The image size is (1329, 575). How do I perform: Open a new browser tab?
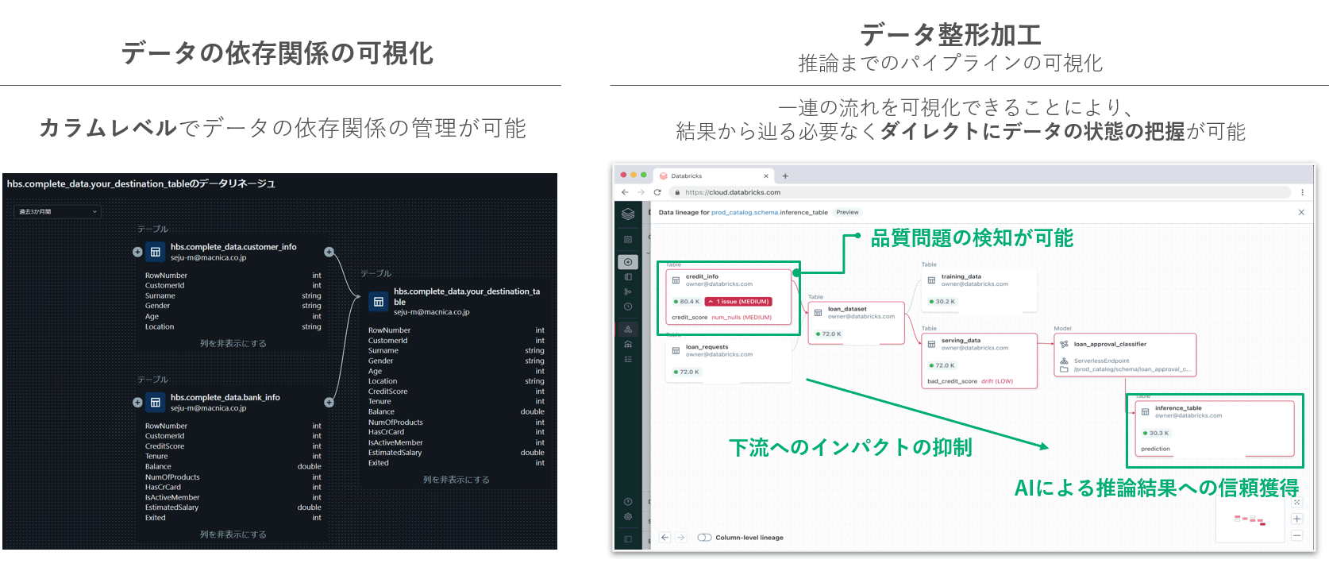pos(785,176)
